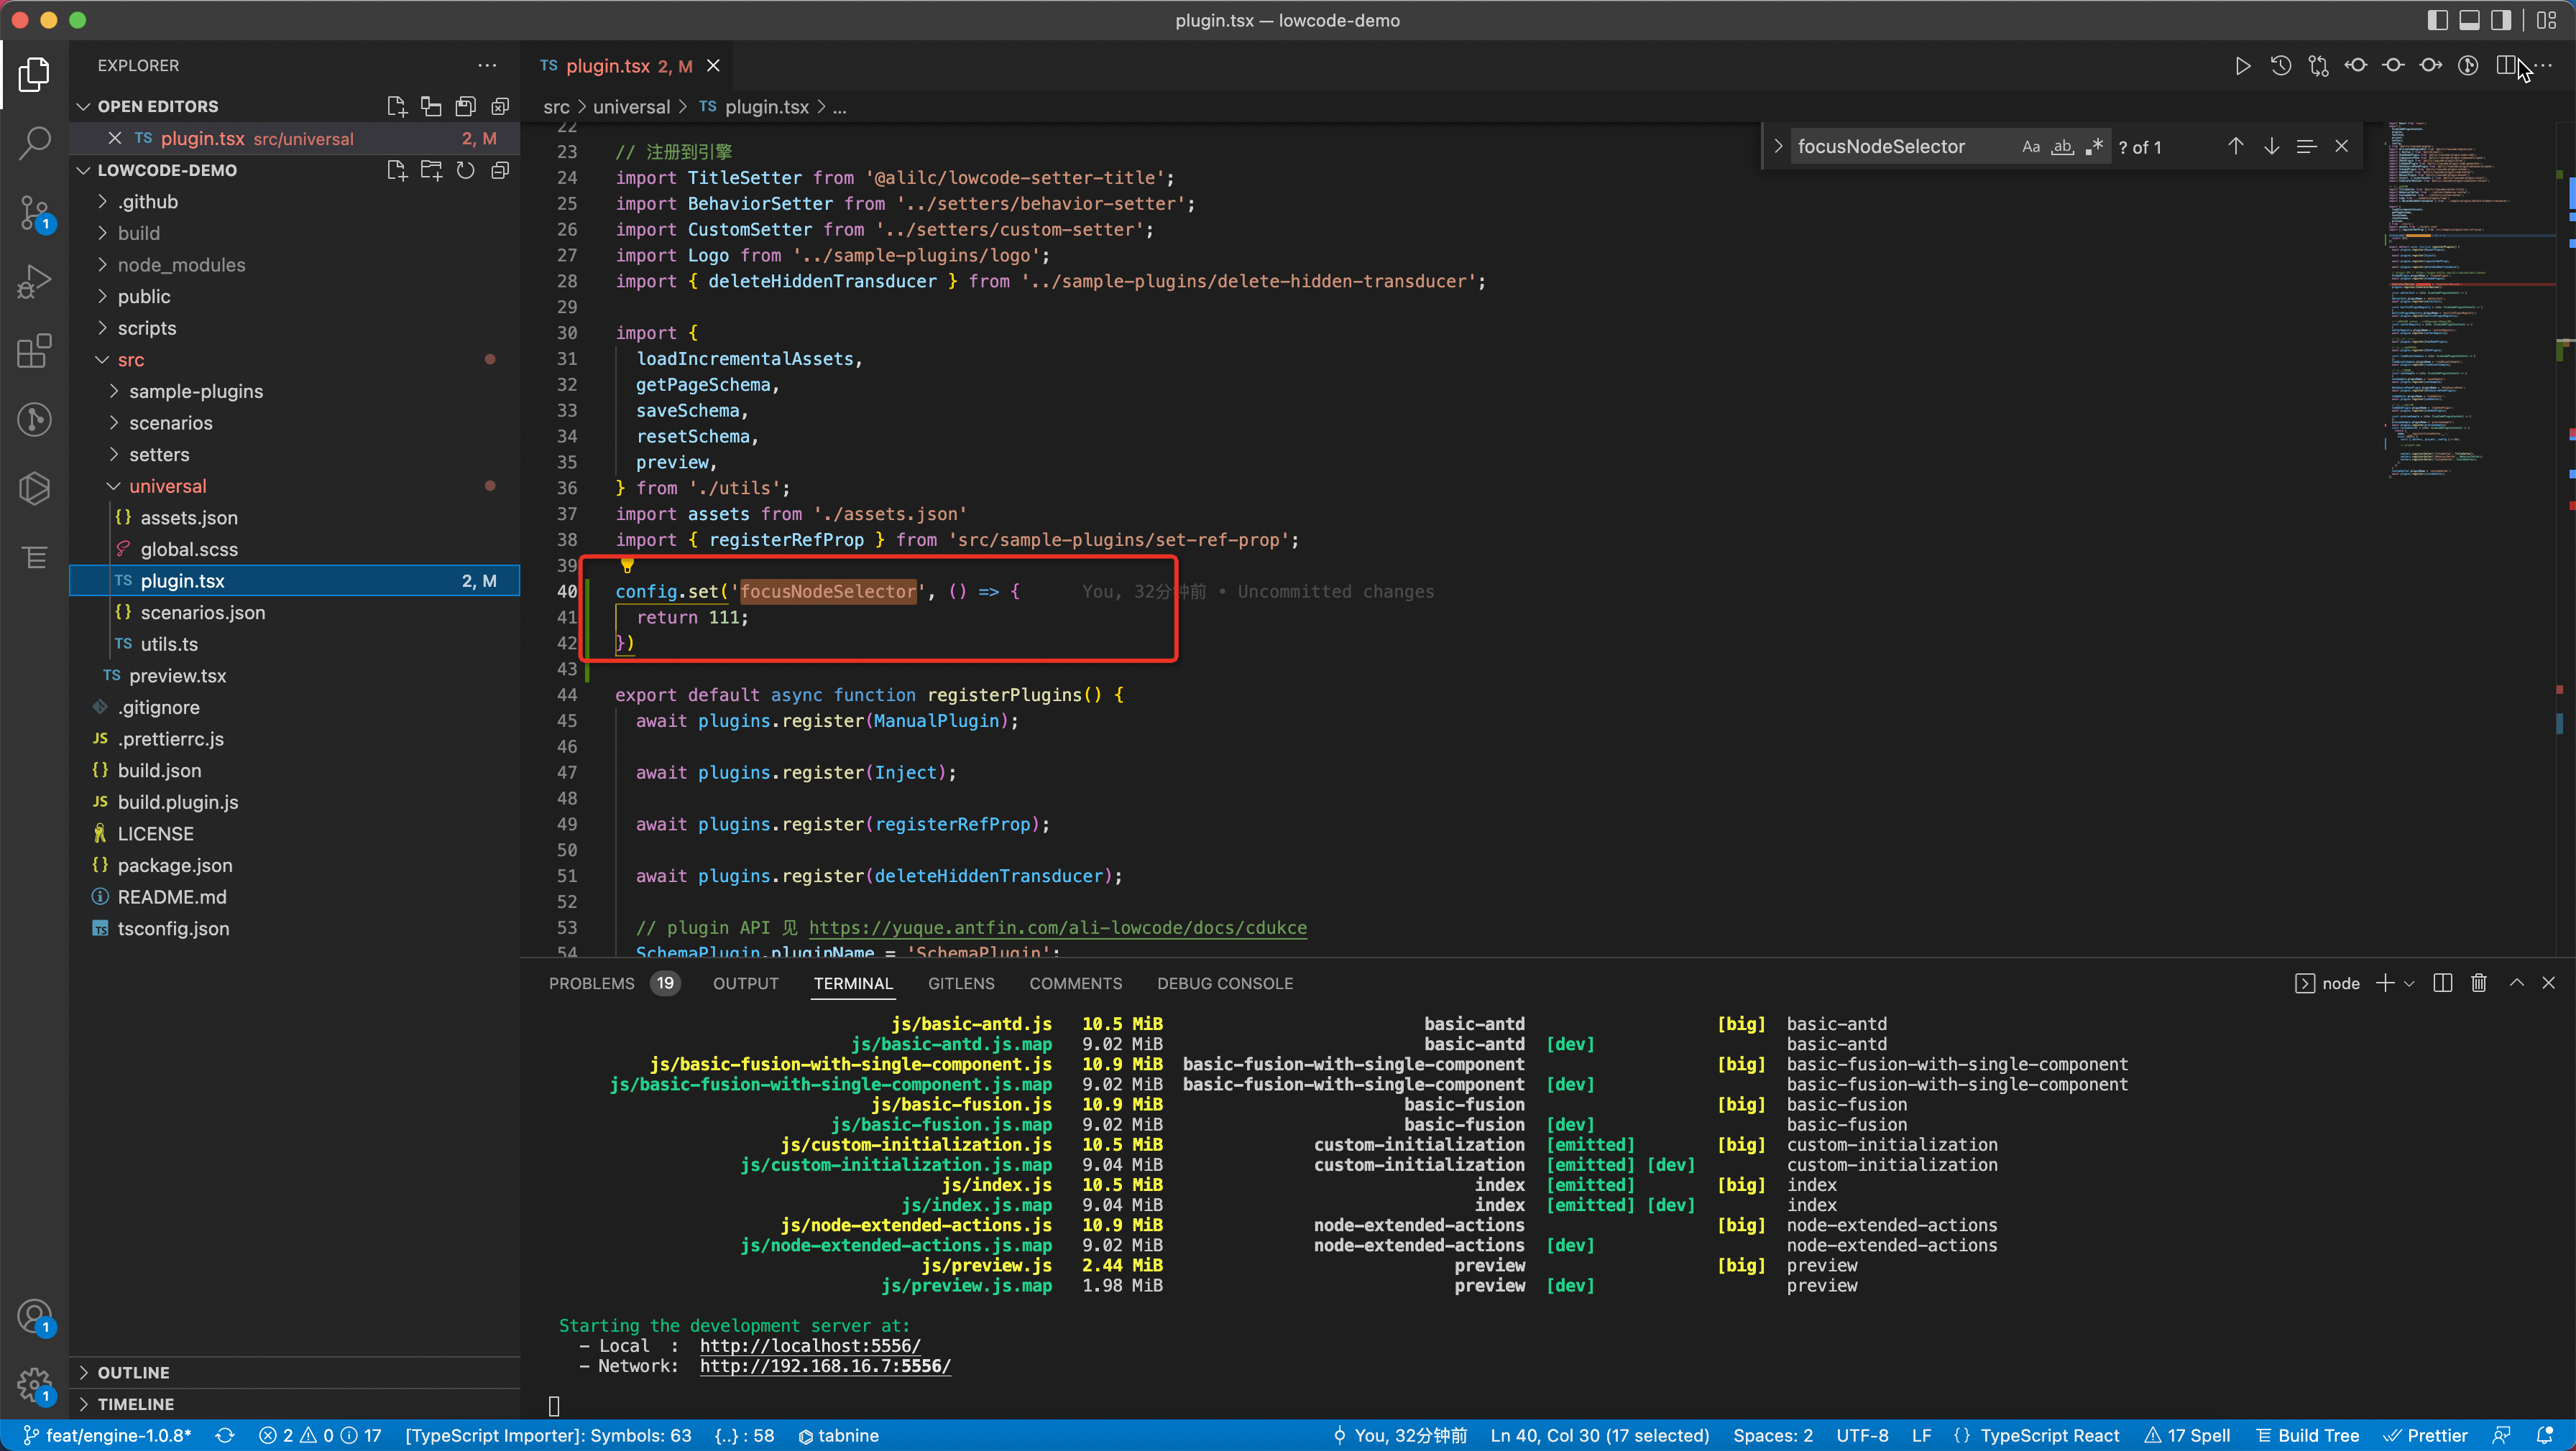
Task: Open Source Control view in activity bar
Action: tap(34, 213)
